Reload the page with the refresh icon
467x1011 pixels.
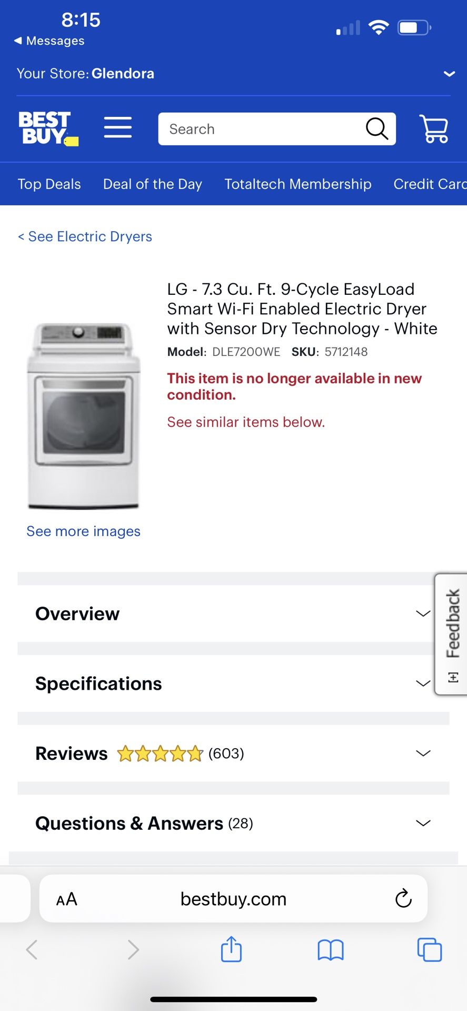(x=403, y=899)
